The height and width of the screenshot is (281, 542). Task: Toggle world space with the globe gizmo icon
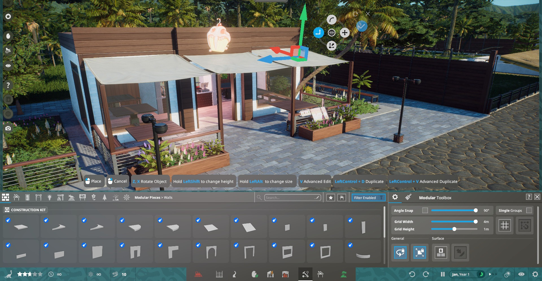coord(331,33)
